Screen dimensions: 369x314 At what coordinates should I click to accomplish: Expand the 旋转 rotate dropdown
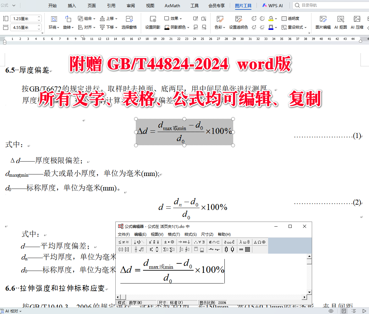click(x=68, y=27)
